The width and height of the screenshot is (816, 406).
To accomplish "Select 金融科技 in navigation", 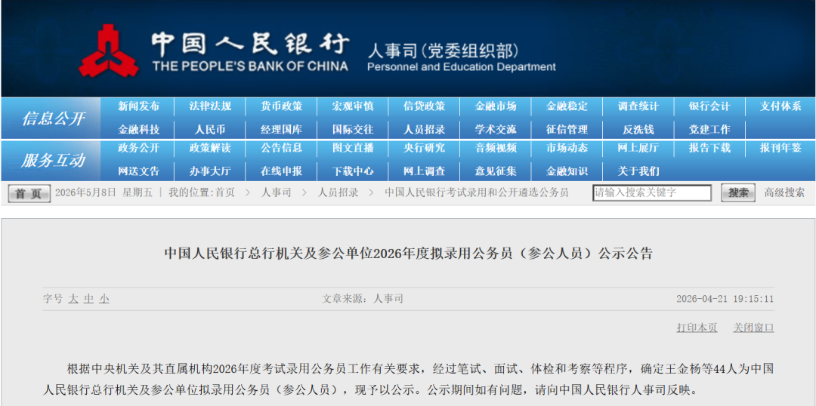I will click(x=138, y=130).
